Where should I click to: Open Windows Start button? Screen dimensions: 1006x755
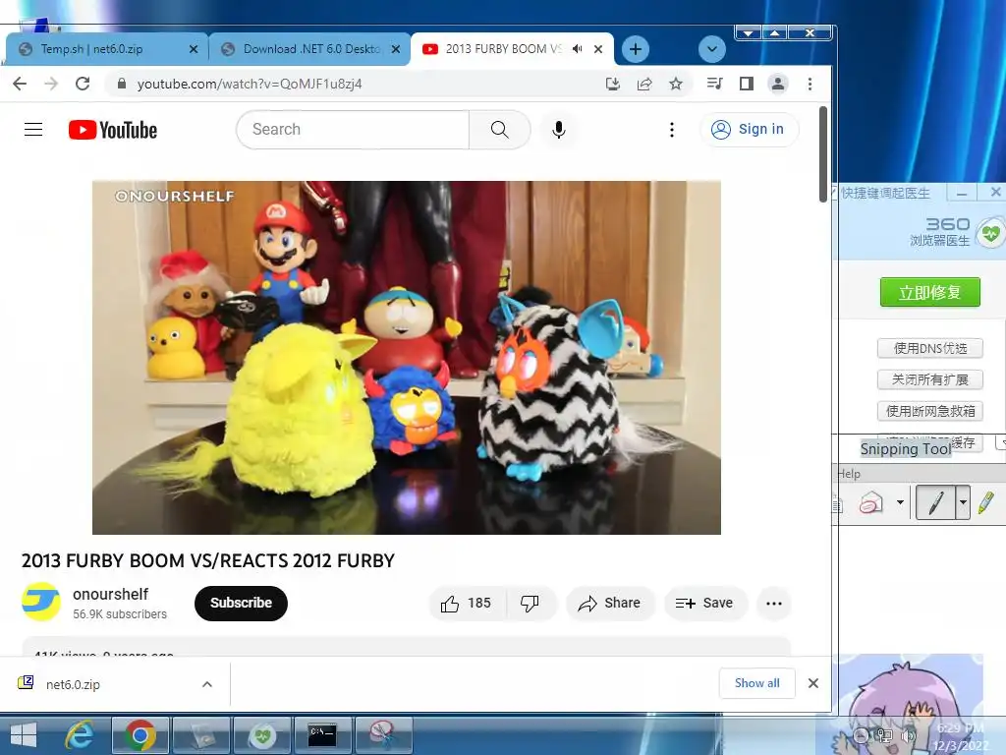[24, 735]
